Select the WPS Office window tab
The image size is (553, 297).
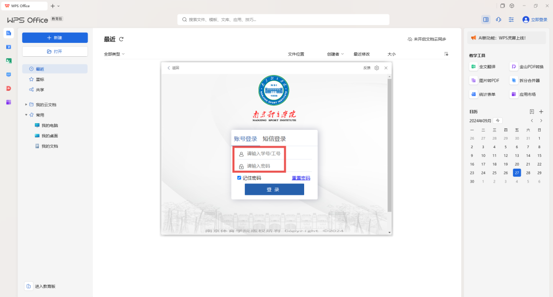(x=25, y=6)
